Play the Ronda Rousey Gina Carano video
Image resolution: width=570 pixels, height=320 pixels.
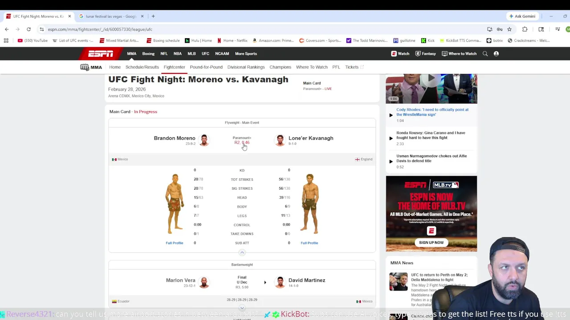pyautogui.click(x=391, y=138)
